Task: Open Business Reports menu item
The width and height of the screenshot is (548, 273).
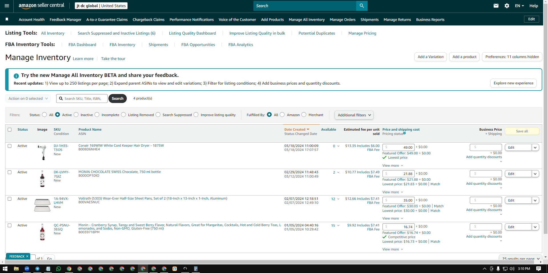Action: (x=430, y=19)
